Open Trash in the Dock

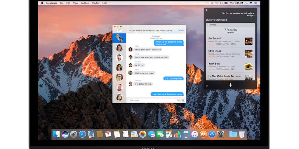tap(241, 134)
